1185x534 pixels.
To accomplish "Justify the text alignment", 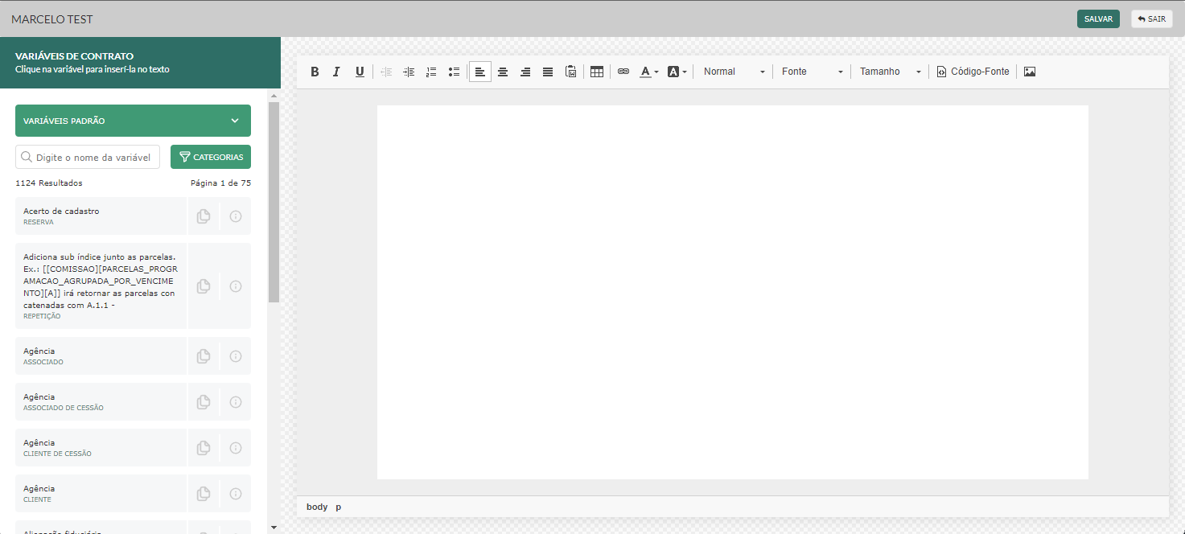I will [548, 72].
